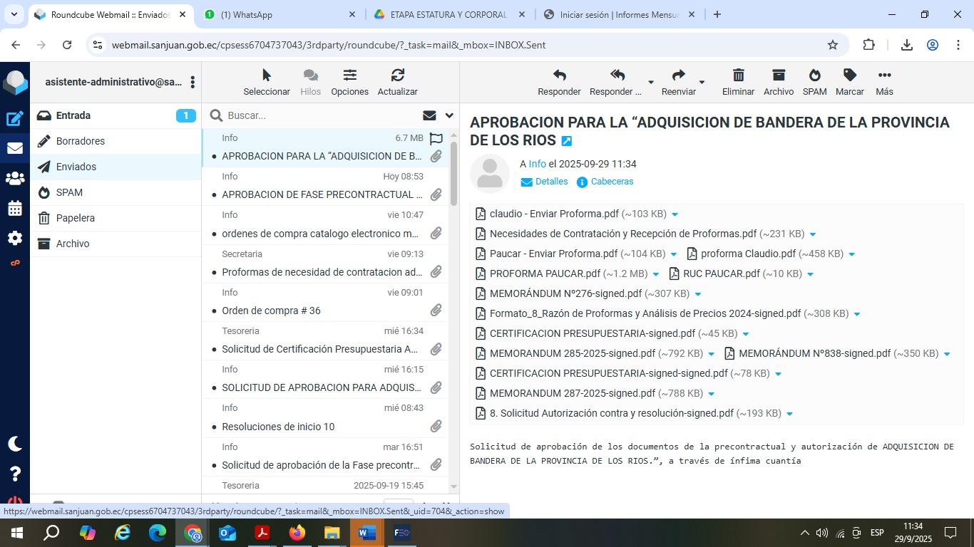Click the Detalles link
Viewport: 974px width, 547px height.
(x=551, y=182)
